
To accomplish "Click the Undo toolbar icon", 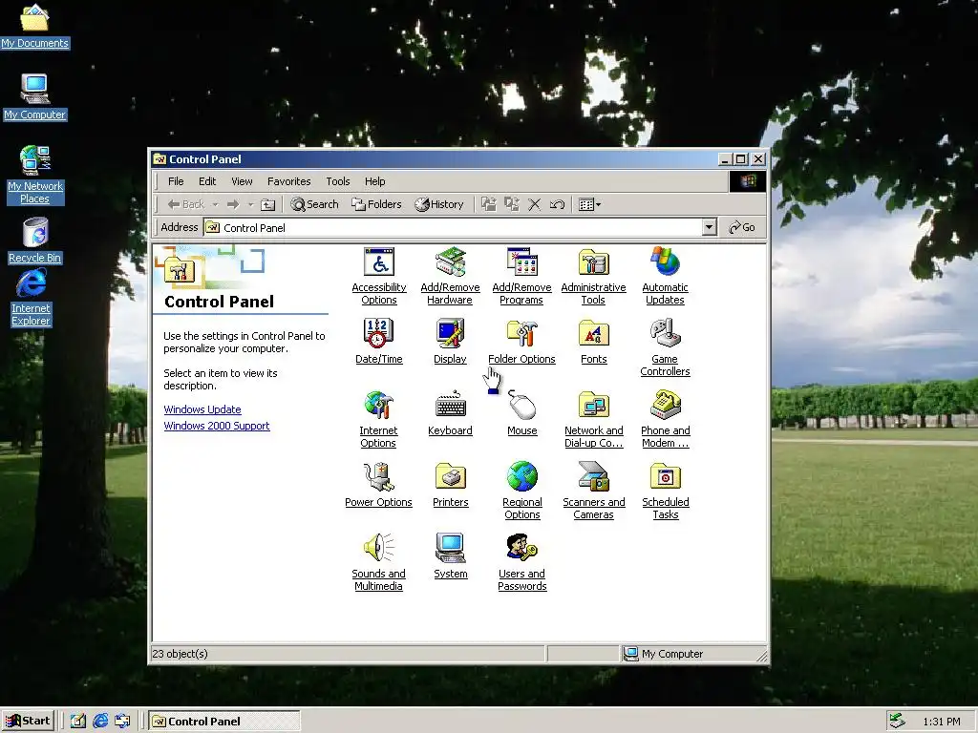I will pos(557,204).
